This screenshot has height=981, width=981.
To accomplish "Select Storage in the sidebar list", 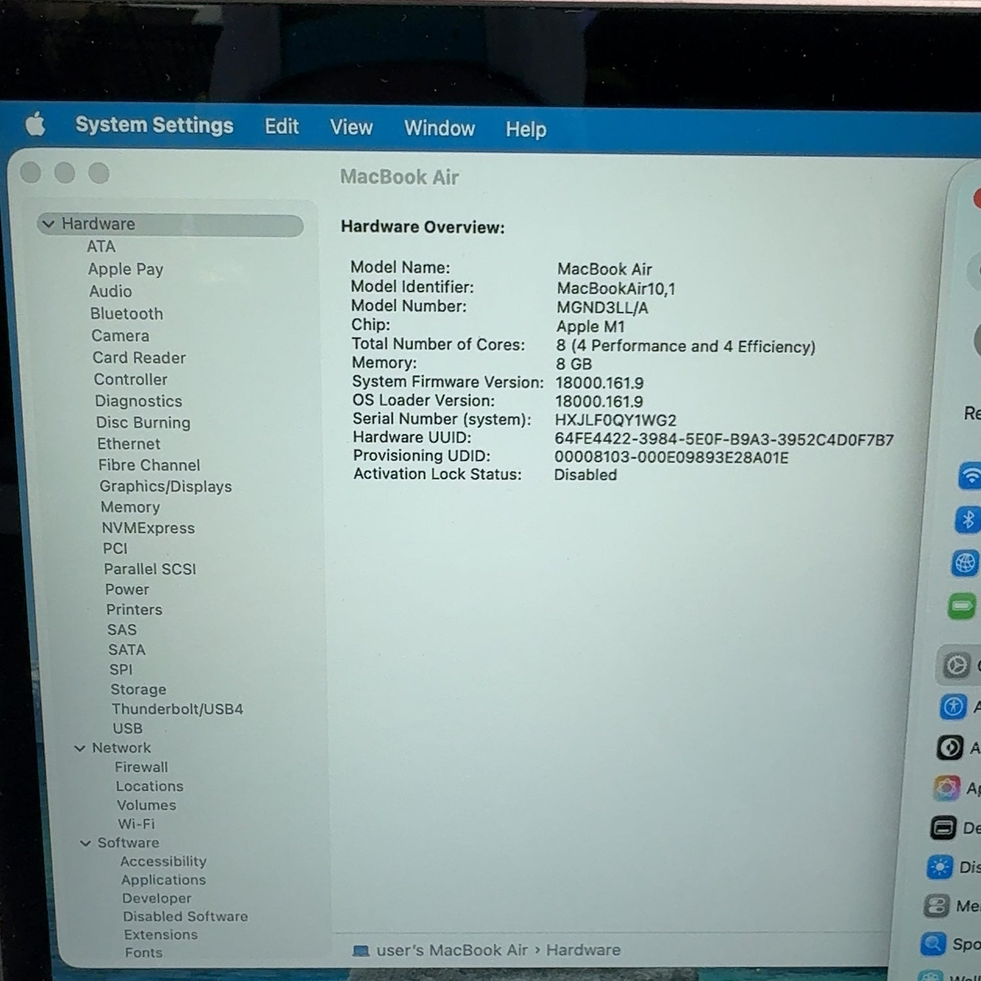I will click(138, 689).
